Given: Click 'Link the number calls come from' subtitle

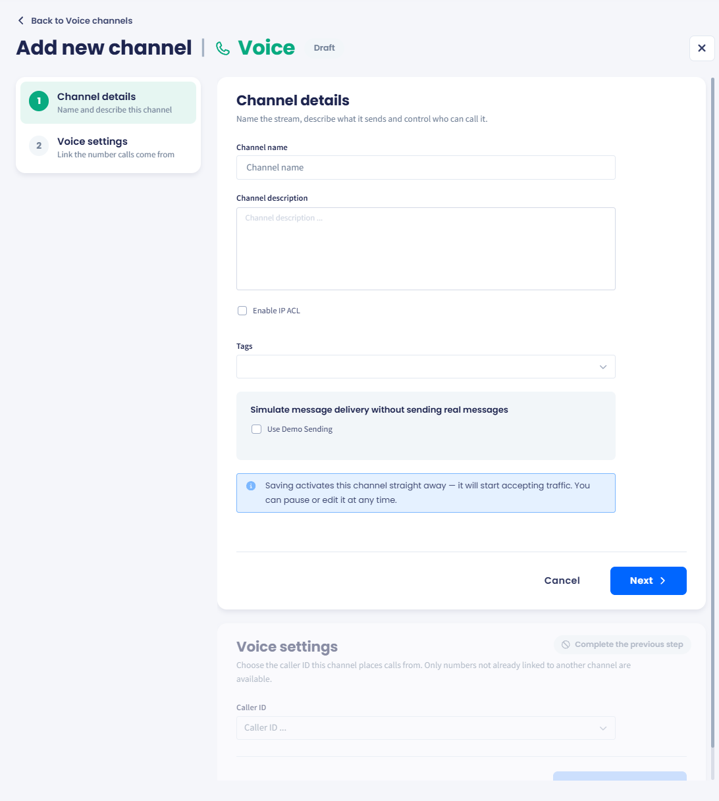Looking at the screenshot, I should pyautogui.click(x=116, y=155).
